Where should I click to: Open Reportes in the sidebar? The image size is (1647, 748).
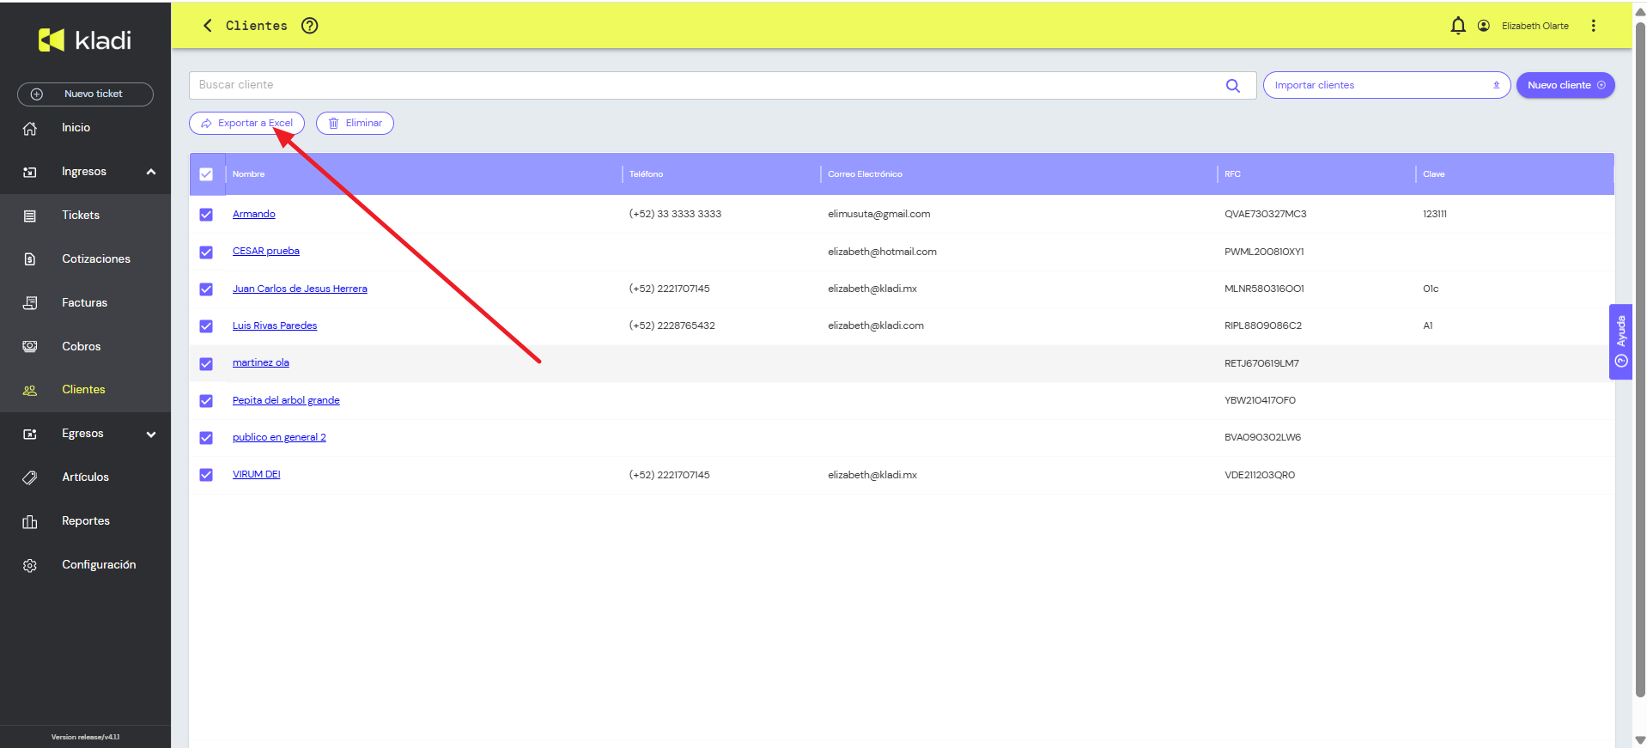[86, 520]
